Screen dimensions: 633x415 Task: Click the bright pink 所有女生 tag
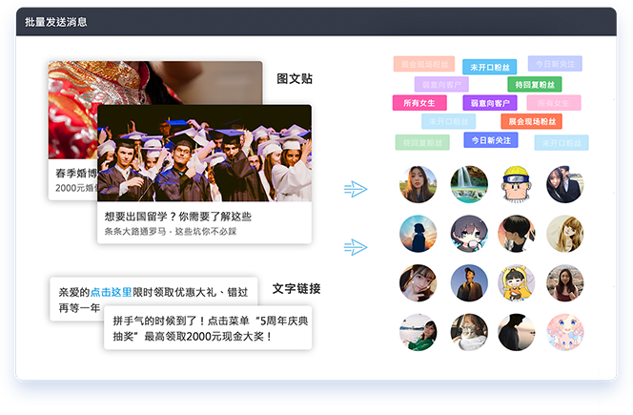coord(419,103)
